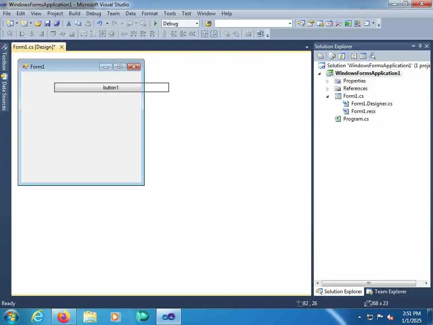This screenshot has width=433, height=325.
Task: Open the Undo history dropdown arrow
Action: pos(107,24)
